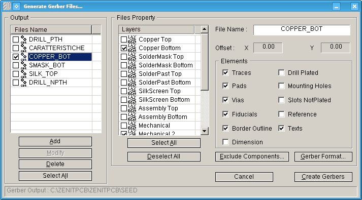Click the layer icon beside Copper Bottom
This screenshot has height=200, width=362.
pos(132,48)
